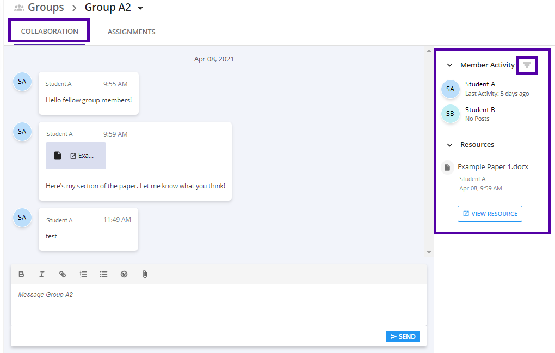Image resolution: width=555 pixels, height=353 pixels.
Task: Click Student B's SB avatar
Action: point(450,114)
